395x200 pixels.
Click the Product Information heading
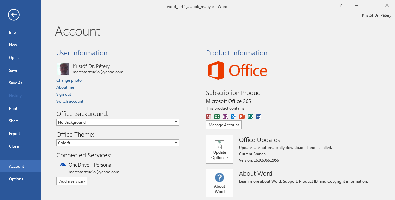pos(237,53)
